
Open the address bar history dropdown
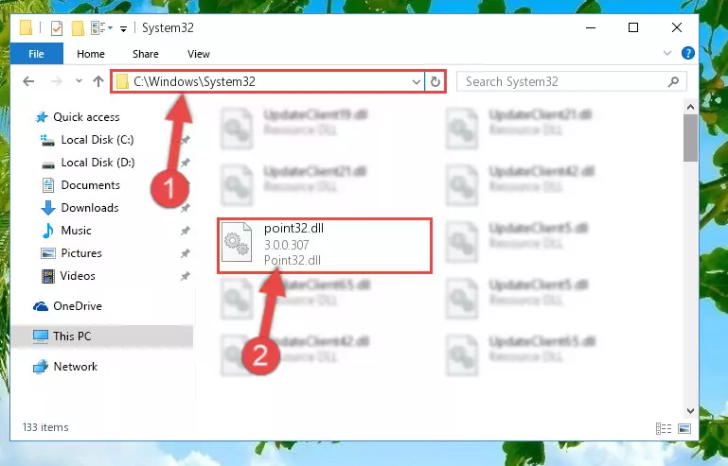coord(416,82)
